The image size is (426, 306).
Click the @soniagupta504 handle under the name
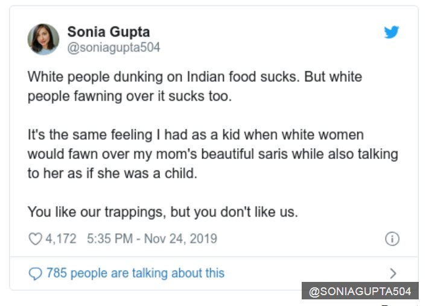pos(113,48)
